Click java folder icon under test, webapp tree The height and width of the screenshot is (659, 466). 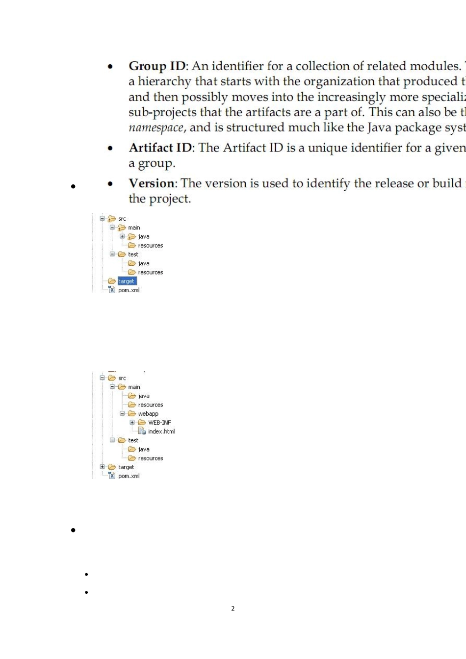click(132, 449)
